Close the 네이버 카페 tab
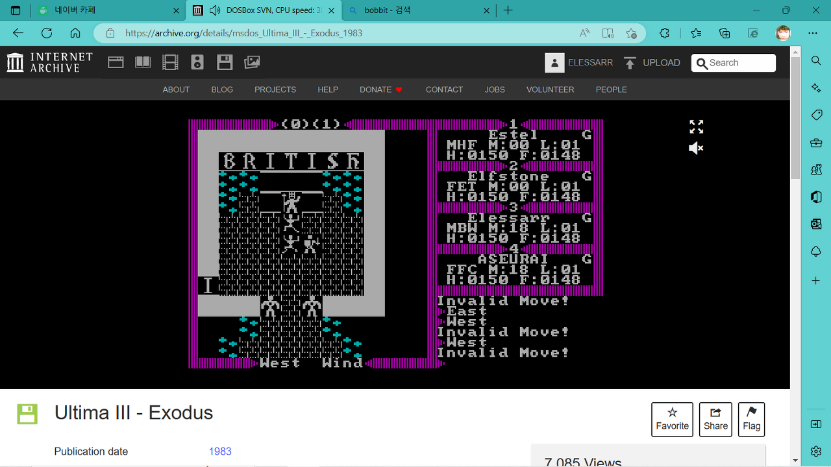 click(177, 10)
